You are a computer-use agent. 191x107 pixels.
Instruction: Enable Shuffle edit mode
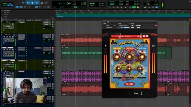pos(5,4)
